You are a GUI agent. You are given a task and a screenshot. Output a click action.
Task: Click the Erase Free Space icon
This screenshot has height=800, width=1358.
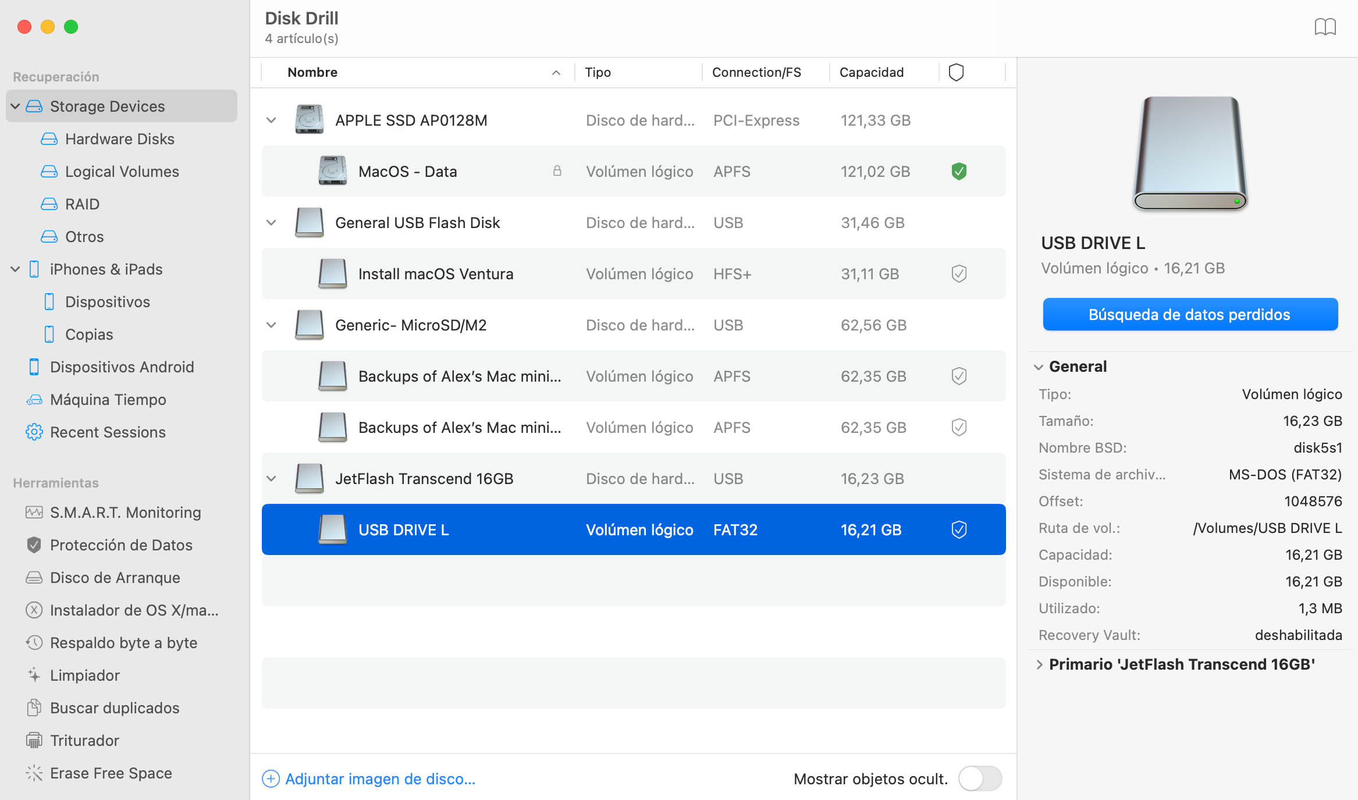pyautogui.click(x=34, y=773)
